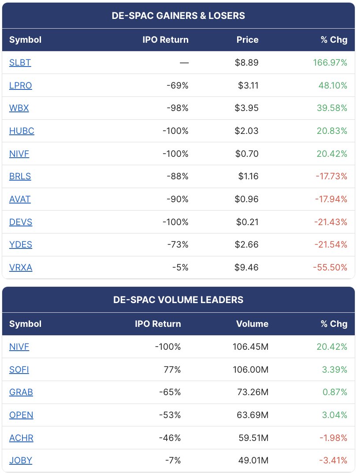Open the AVAT ticker link

[x=20, y=199]
